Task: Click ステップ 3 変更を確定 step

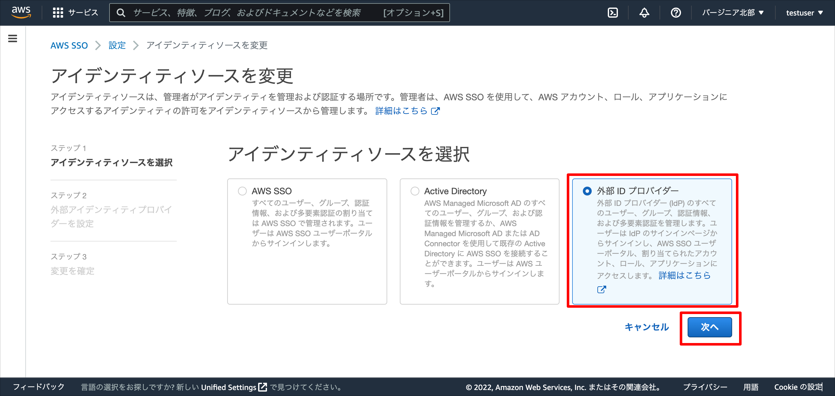Action: [73, 264]
